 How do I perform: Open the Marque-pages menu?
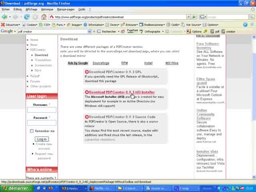66,9
